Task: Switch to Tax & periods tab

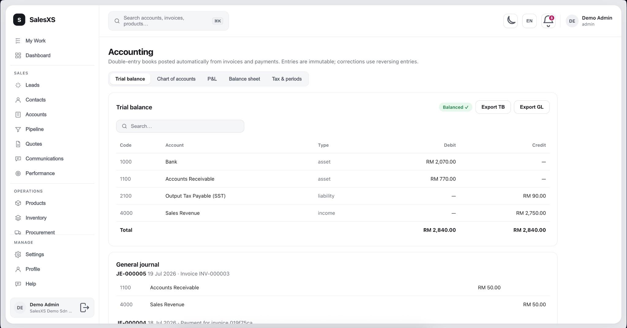Action: (287, 79)
